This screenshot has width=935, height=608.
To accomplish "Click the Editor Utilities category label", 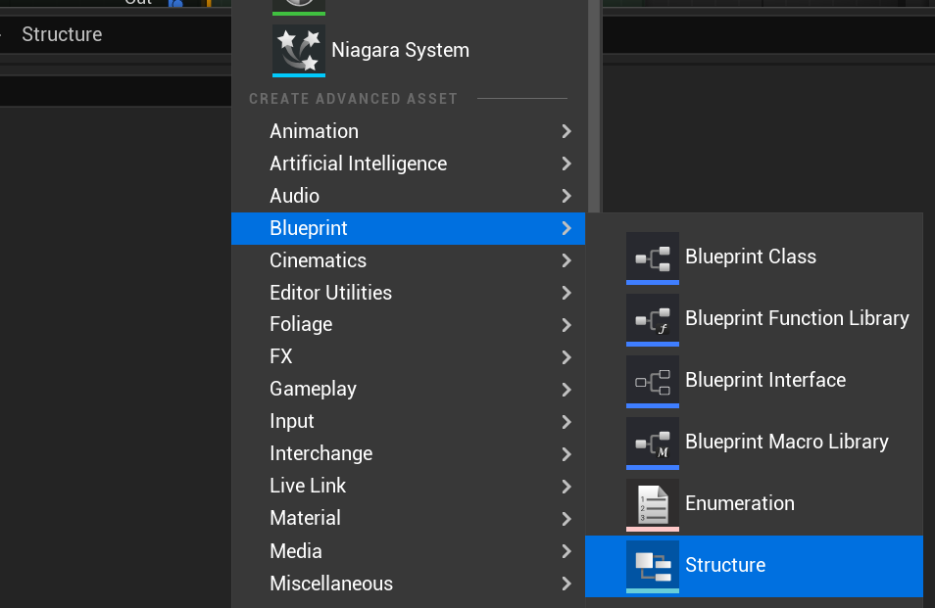I will click(x=331, y=293).
